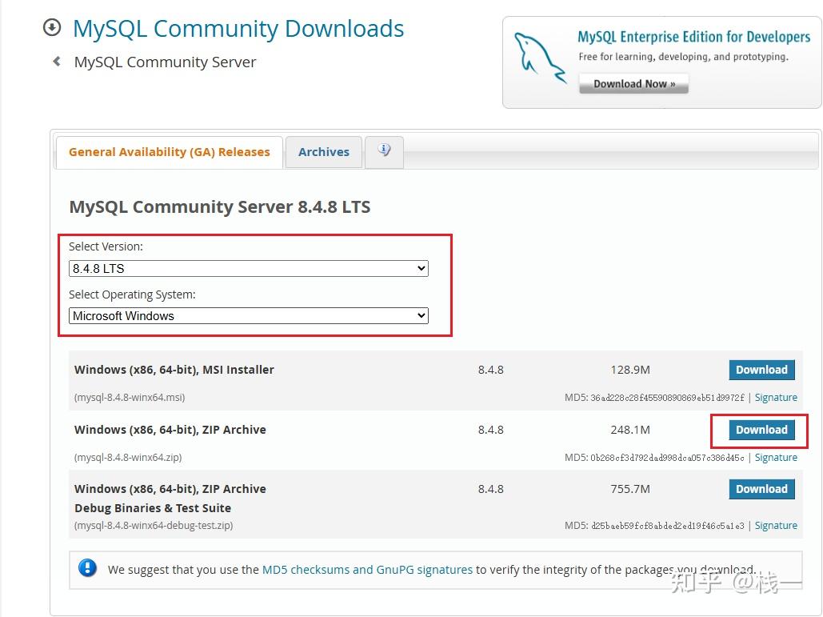Click the (mysql-8.4.8-winx64-debug-test.zip) file name
Image resolution: width=823 pixels, height=617 pixels.
pyautogui.click(x=154, y=526)
